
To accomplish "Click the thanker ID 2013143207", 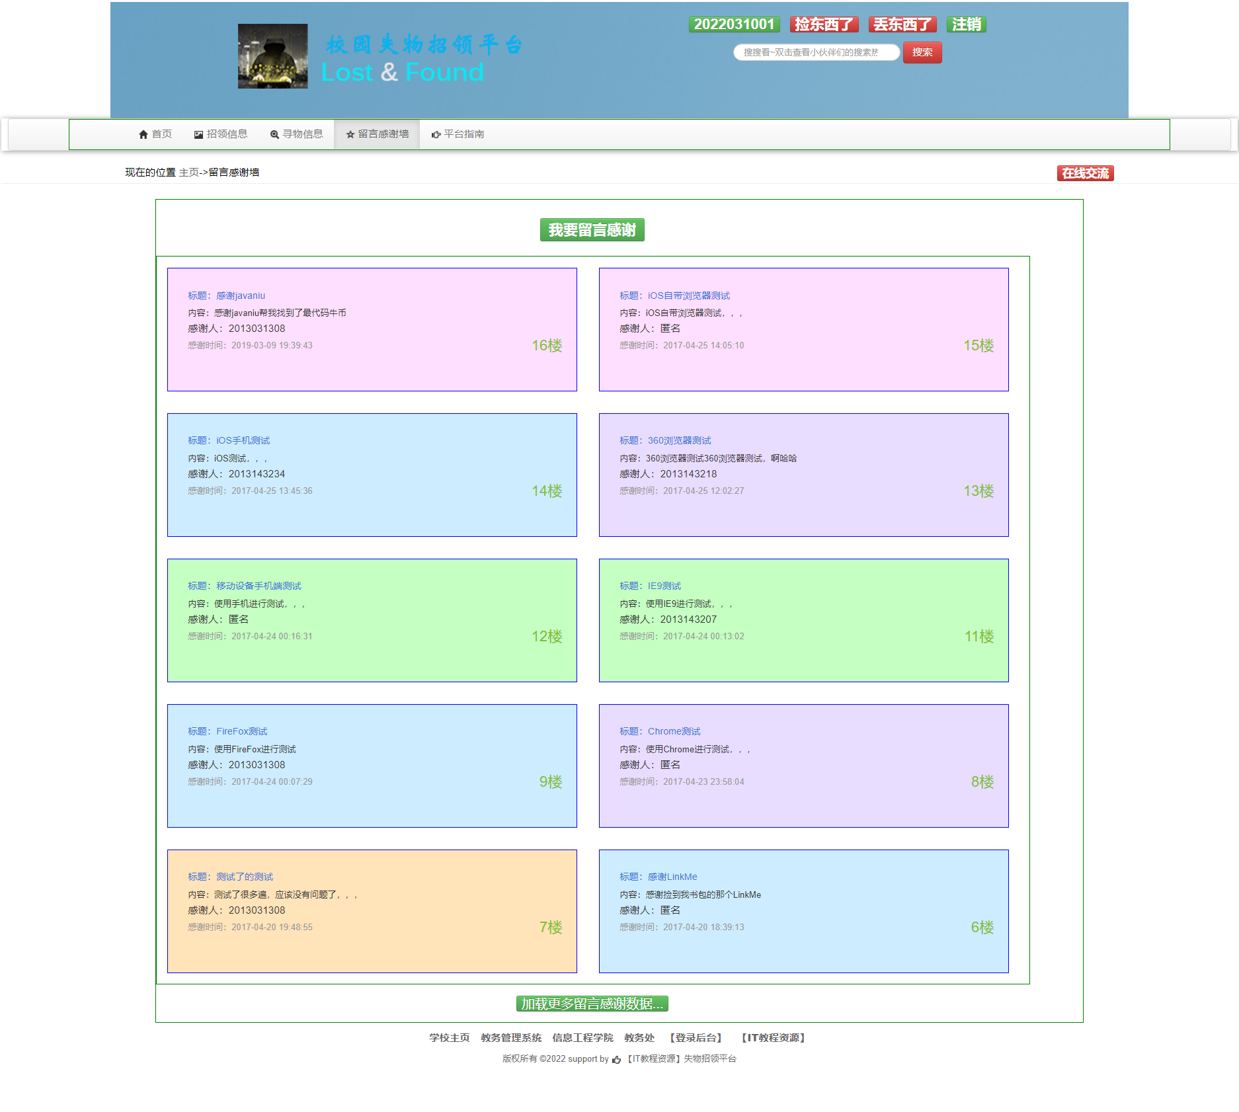I will click(x=689, y=619).
